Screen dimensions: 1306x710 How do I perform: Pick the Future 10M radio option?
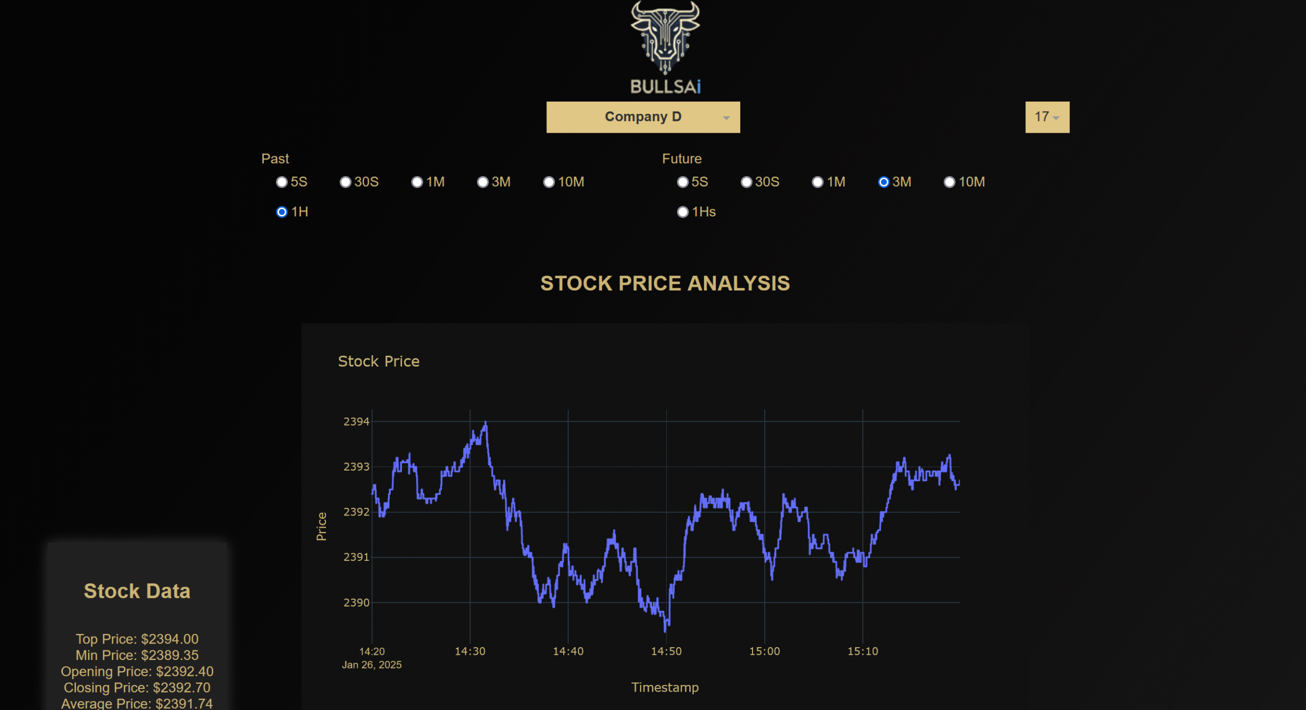[949, 182]
